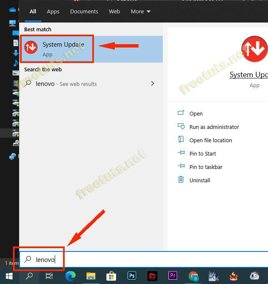Image resolution: width=268 pixels, height=284 pixels.
Task: Switch to the Web search tab
Action: (114, 12)
